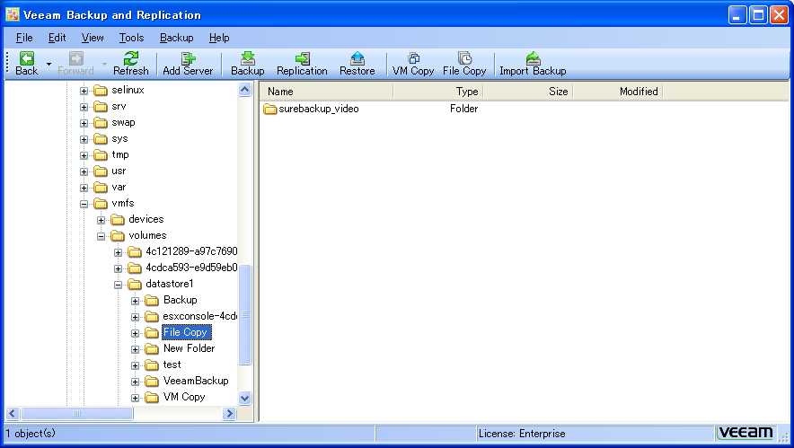The height and width of the screenshot is (448, 794).
Task: Click the License: Enterprise status text
Action: [522, 434]
